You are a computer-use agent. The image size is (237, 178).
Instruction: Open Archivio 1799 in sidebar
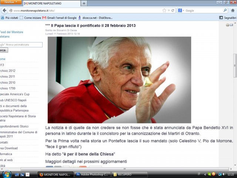[7, 88]
